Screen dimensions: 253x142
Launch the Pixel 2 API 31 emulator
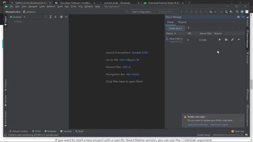point(220,39)
